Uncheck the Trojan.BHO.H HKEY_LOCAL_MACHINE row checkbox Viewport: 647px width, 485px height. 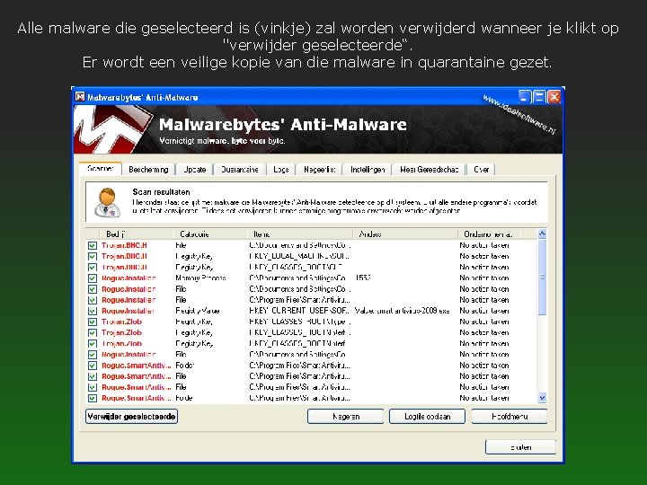(x=93, y=257)
